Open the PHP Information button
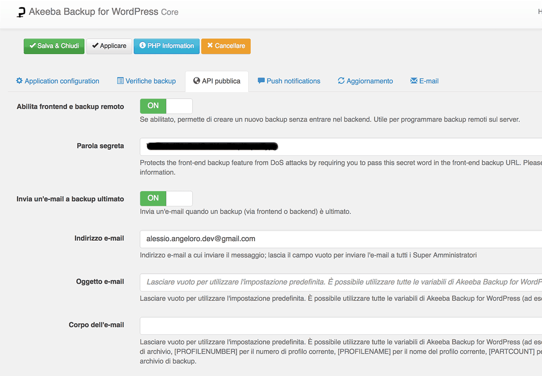Viewport: 542px width, 376px height. click(x=167, y=46)
